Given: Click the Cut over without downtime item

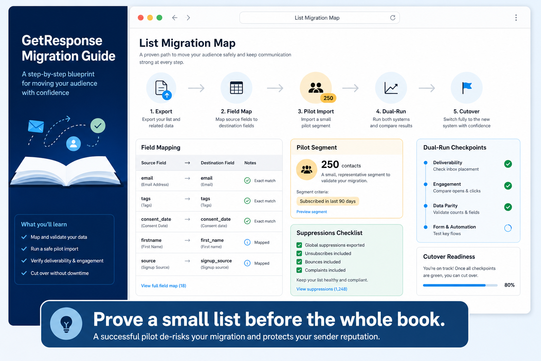Looking at the screenshot, I should click(60, 273).
